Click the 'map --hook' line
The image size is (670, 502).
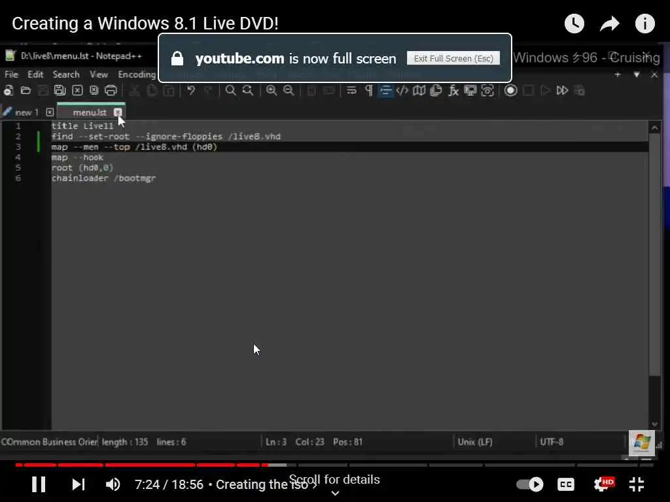[x=77, y=158]
